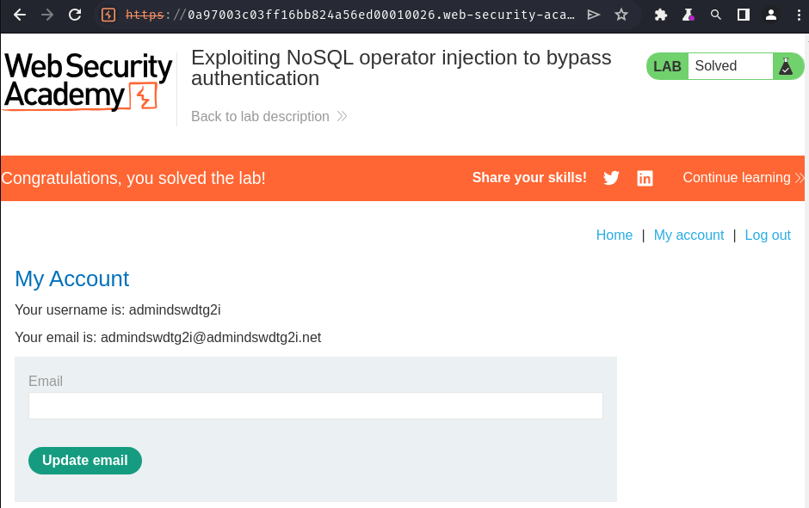Viewport: 809px width, 508px height.
Task: Go back with the browser back arrow
Action: [20, 15]
